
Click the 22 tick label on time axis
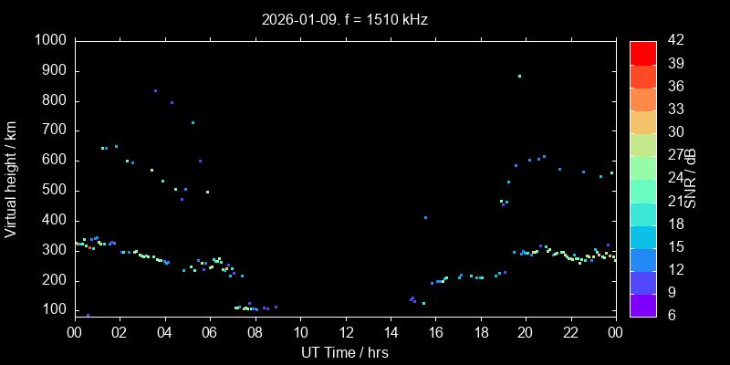[x=570, y=333]
